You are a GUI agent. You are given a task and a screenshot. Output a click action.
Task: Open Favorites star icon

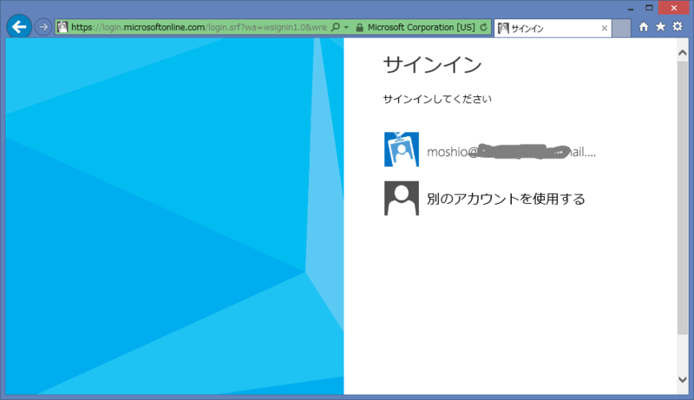pos(660,27)
